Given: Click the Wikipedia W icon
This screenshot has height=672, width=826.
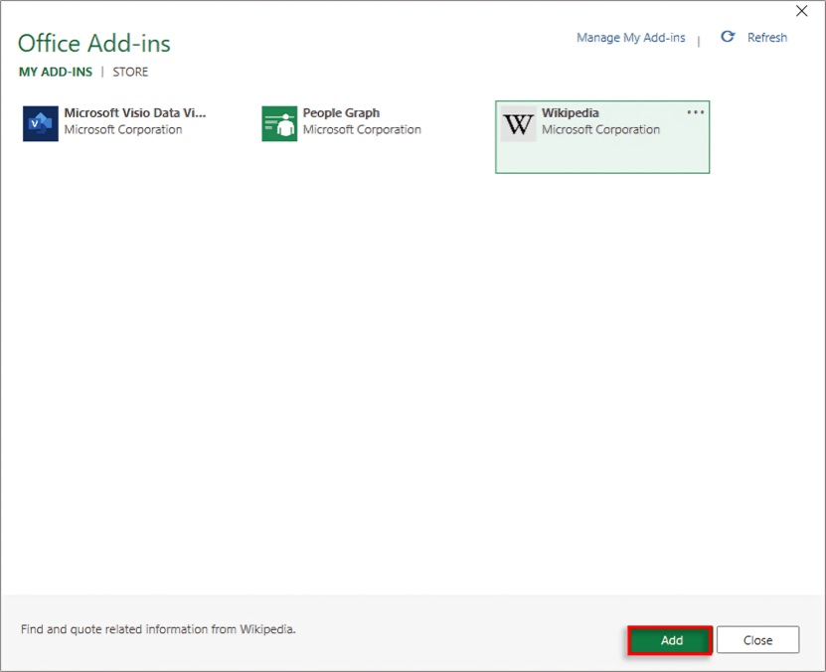Looking at the screenshot, I should [x=518, y=123].
